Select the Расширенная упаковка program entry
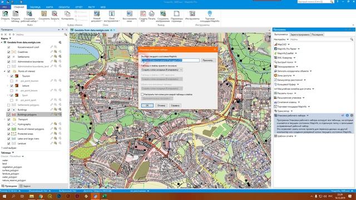Viewport: 356px width, 200px height. (289, 98)
